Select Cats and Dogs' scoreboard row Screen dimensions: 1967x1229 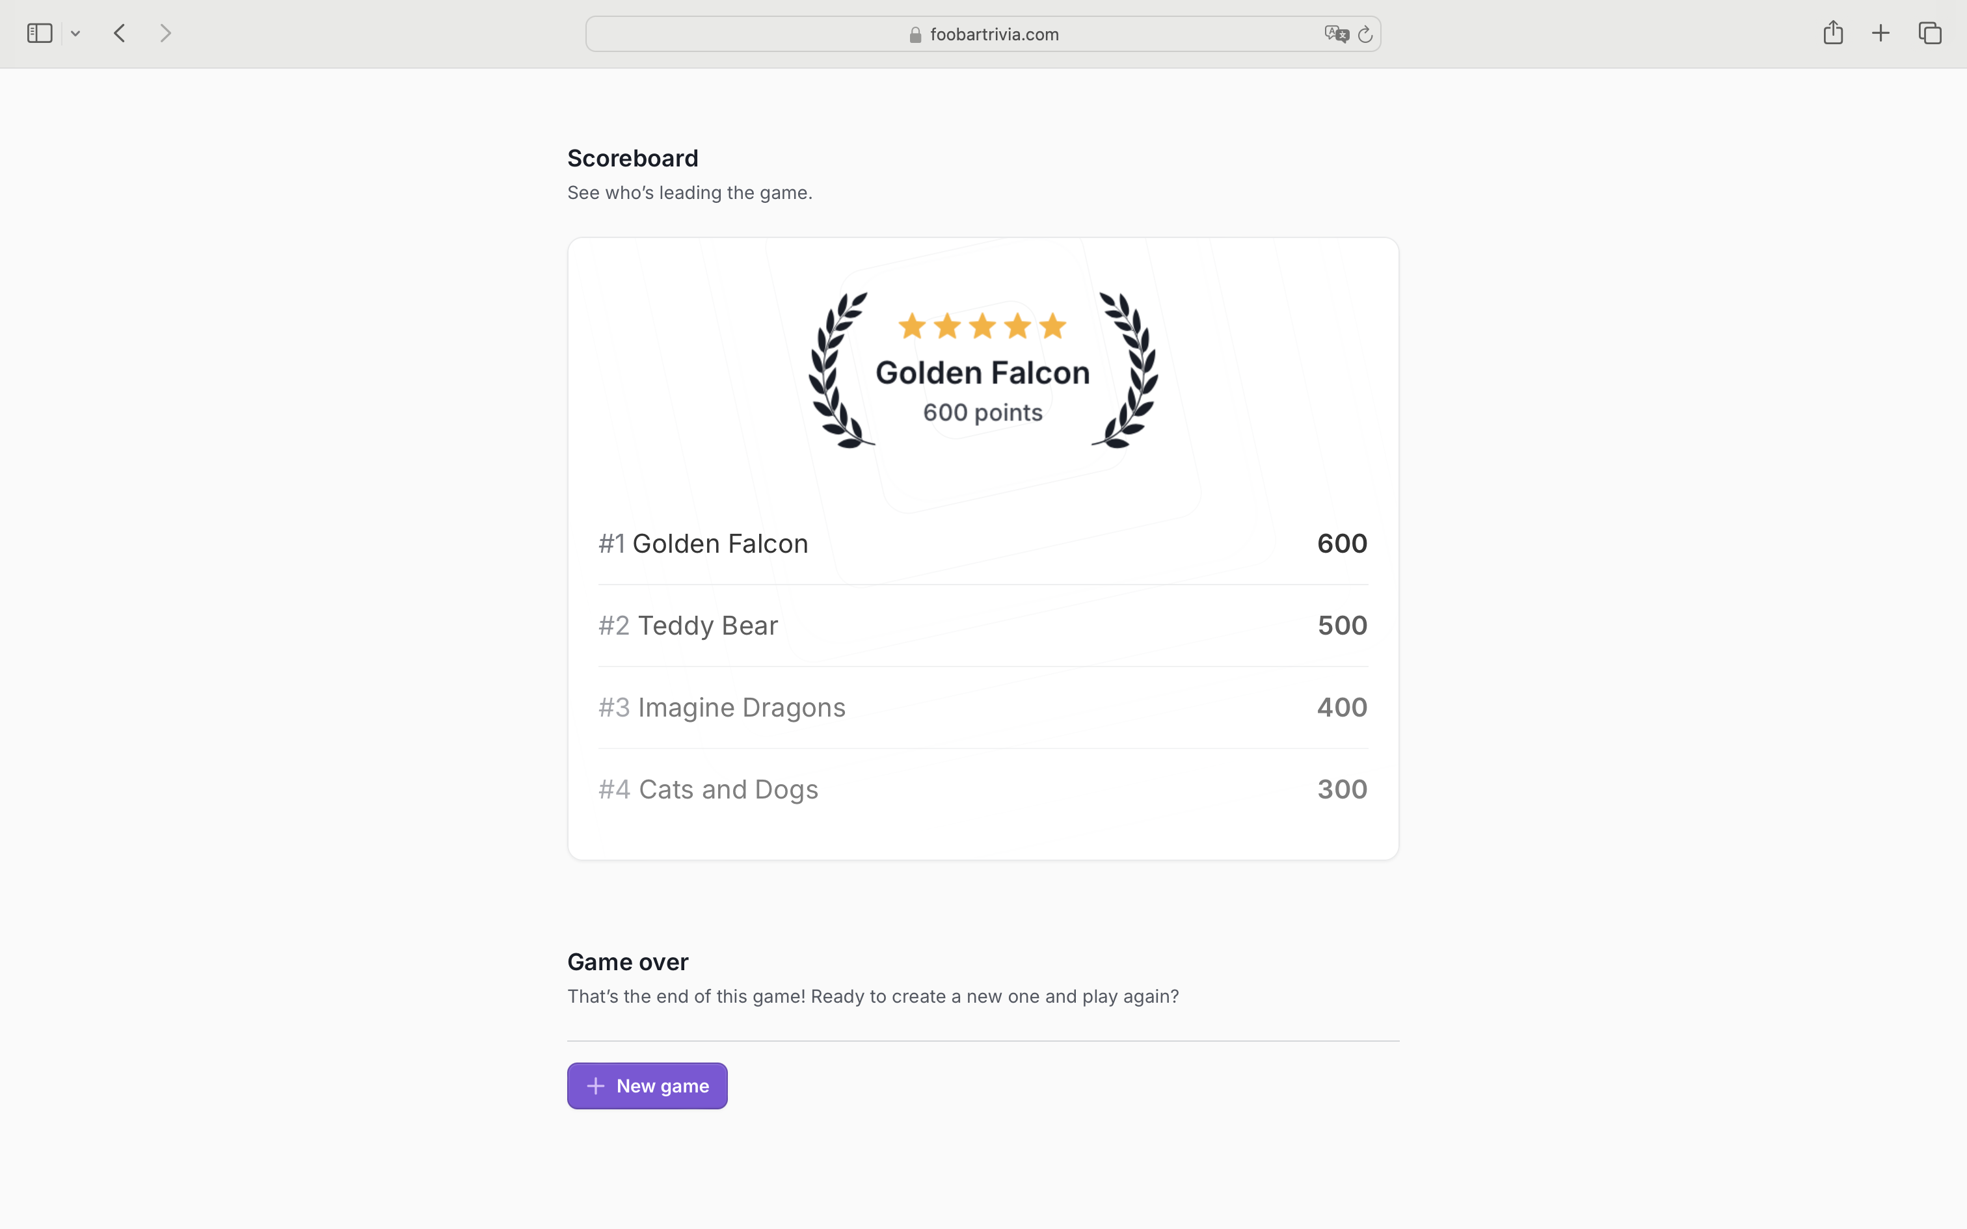pos(981,788)
